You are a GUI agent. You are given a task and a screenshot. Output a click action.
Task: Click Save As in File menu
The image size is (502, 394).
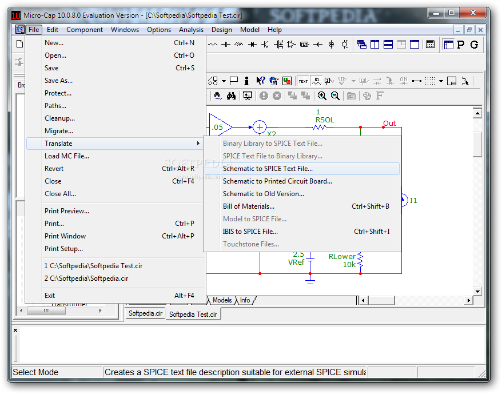tap(115, 81)
